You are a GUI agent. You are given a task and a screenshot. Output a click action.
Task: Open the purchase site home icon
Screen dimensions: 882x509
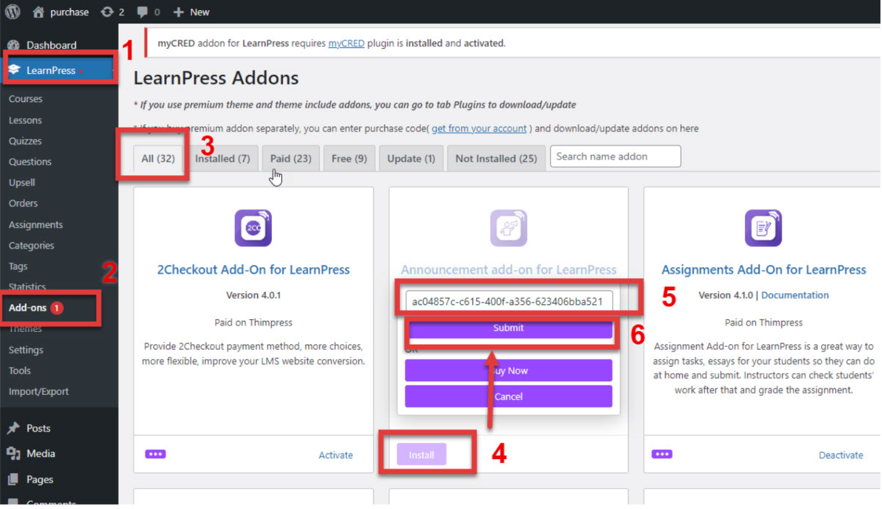39,12
